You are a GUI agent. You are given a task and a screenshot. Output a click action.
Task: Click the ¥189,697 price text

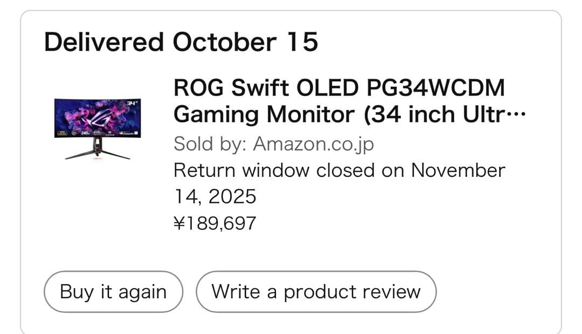click(215, 223)
